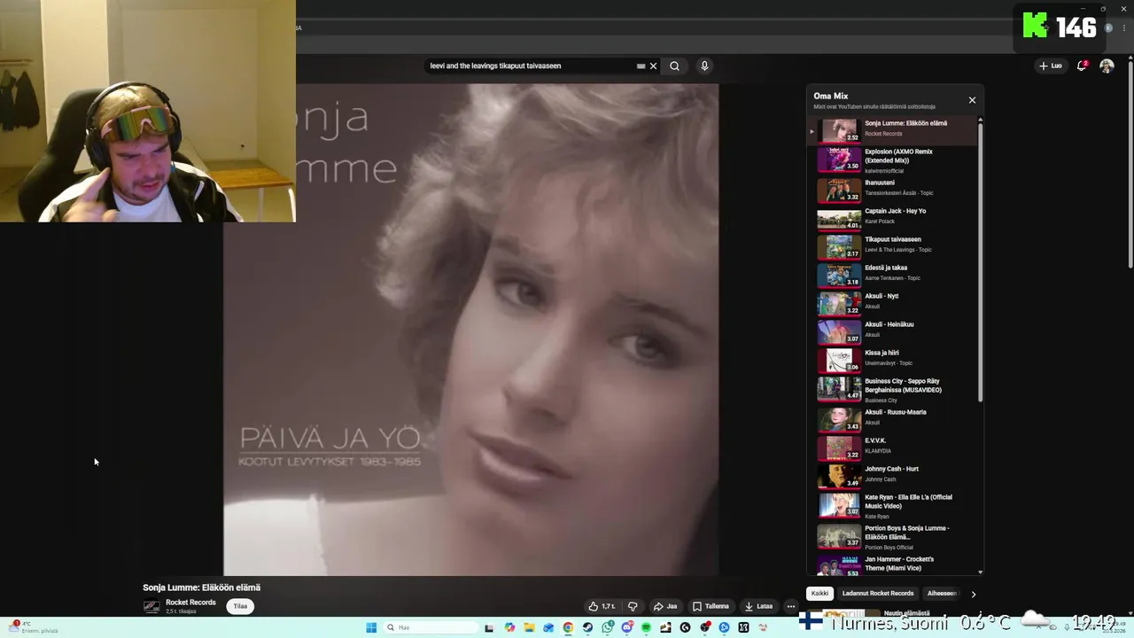Play Aksuli - Ruusu-Maaria in playlist

click(892, 418)
